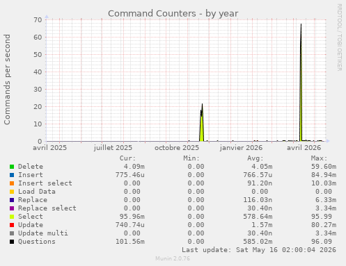Click the dark blue Replace legend swatch
346x266 pixels.
[12, 200]
